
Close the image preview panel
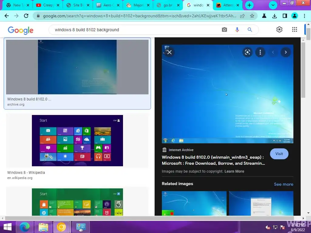(169, 52)
